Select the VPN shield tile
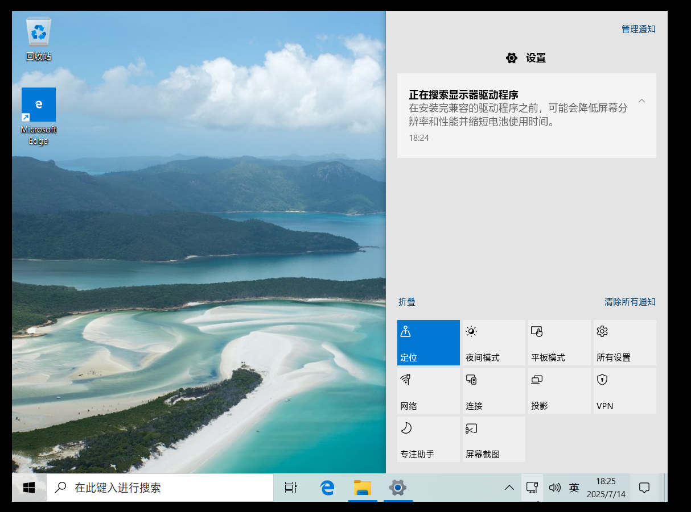Image resolution: width=691 pixels, height=512 pixels. pyautogui.click(x=624, y=391)
